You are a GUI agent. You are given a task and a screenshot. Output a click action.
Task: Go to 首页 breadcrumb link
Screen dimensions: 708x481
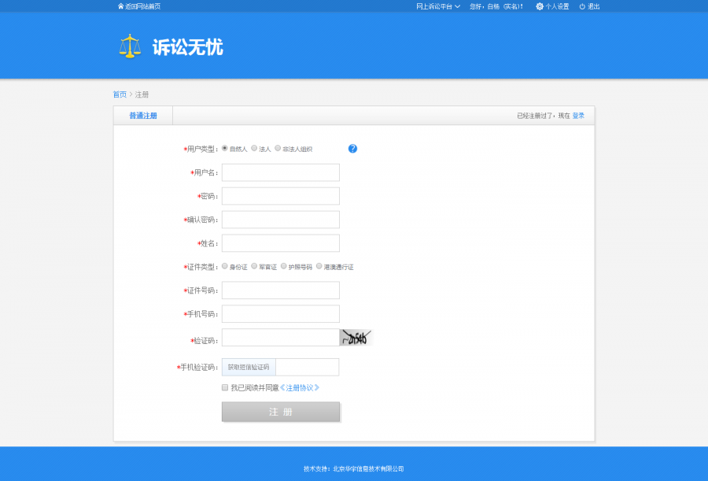(120, 94)
